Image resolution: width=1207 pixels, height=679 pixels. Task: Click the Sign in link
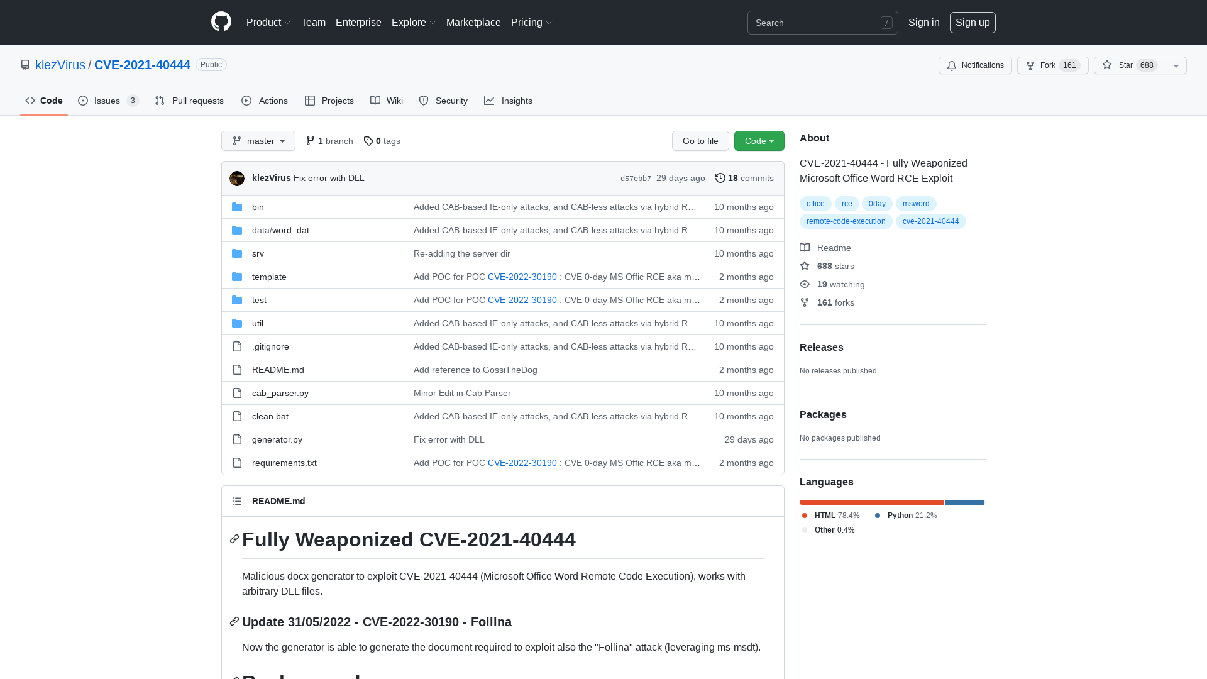tap(924, 23)
